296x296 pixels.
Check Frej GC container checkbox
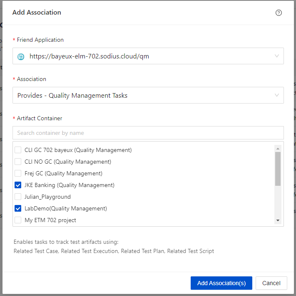point(18,173)
